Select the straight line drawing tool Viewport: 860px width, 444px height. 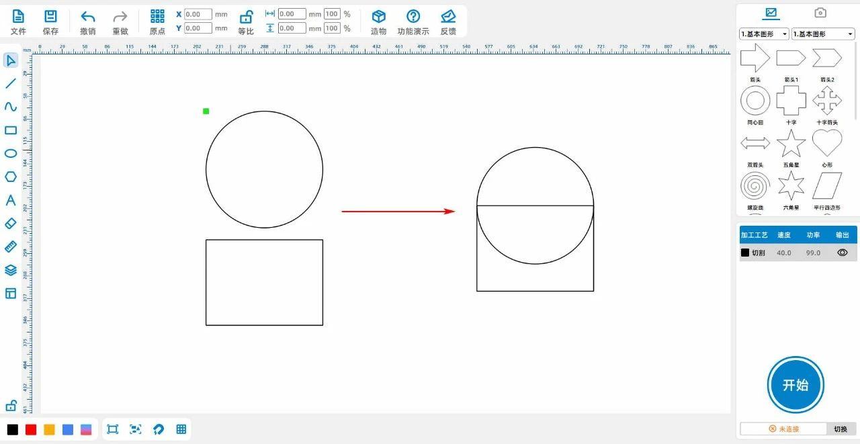tap(11, 83)
